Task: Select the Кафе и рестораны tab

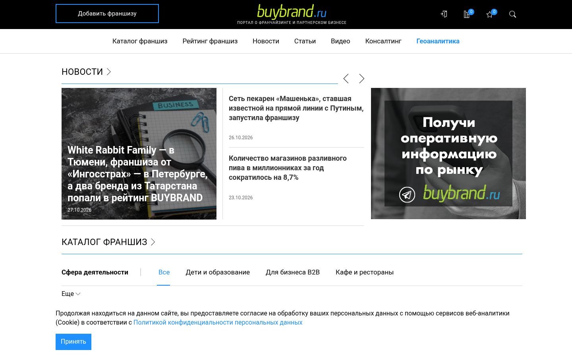Action: (365, 272)
